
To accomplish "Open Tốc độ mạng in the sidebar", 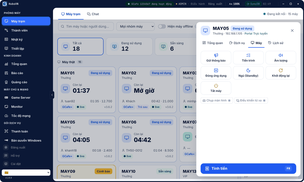I will [x=26, y=116].
